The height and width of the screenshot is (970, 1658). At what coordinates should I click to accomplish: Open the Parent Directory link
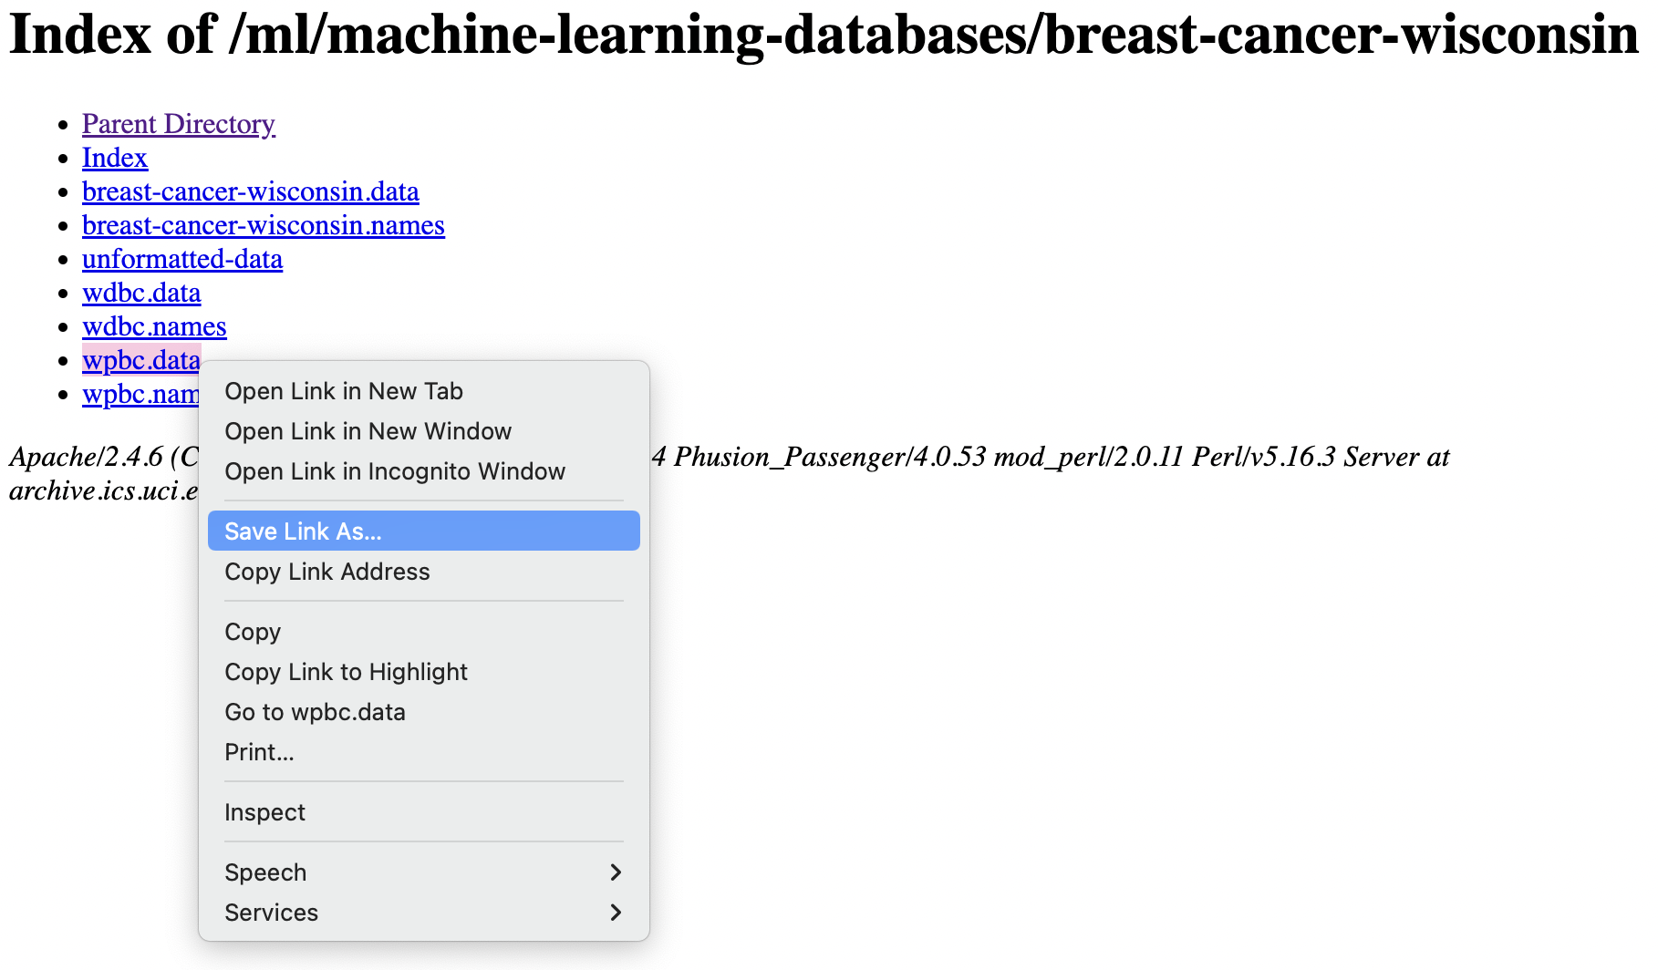point(179,124)
